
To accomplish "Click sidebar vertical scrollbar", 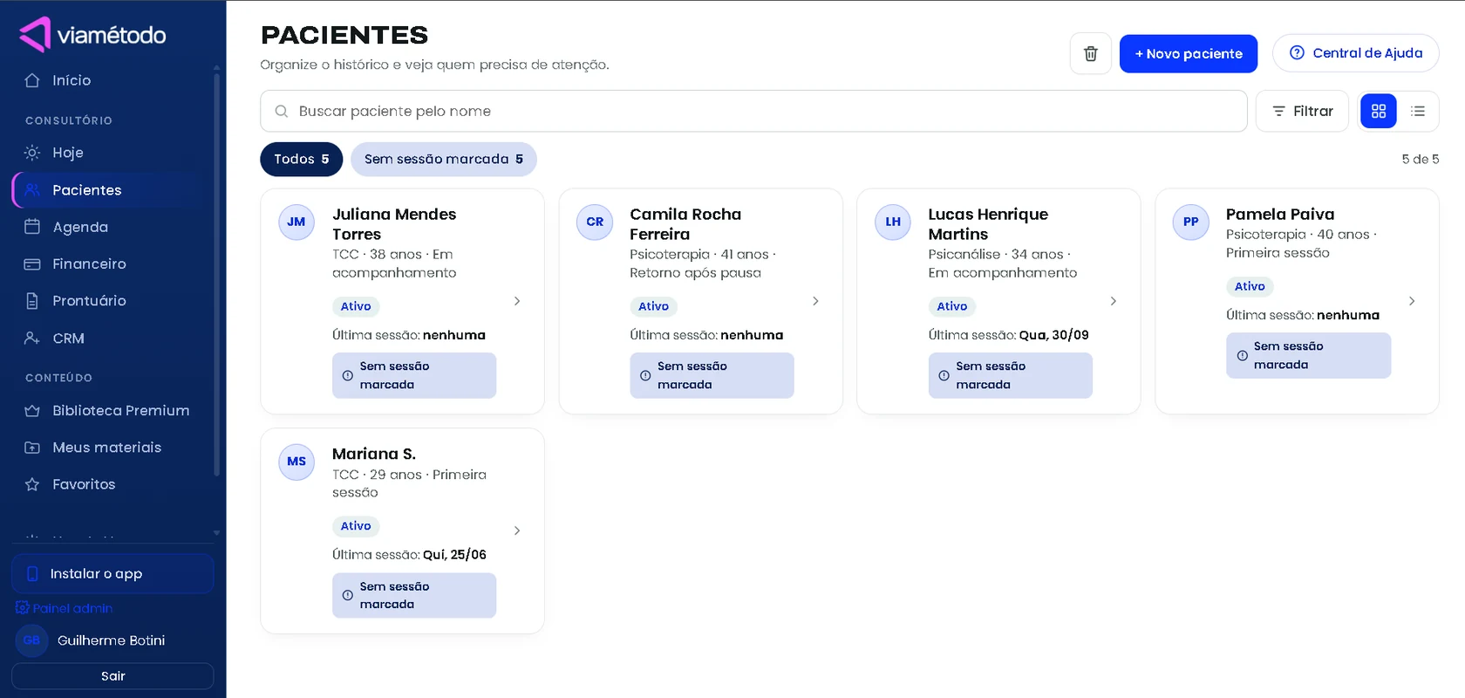I will pos(216,275).
